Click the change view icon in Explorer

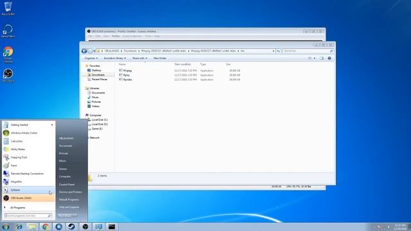tap(310, 58)
